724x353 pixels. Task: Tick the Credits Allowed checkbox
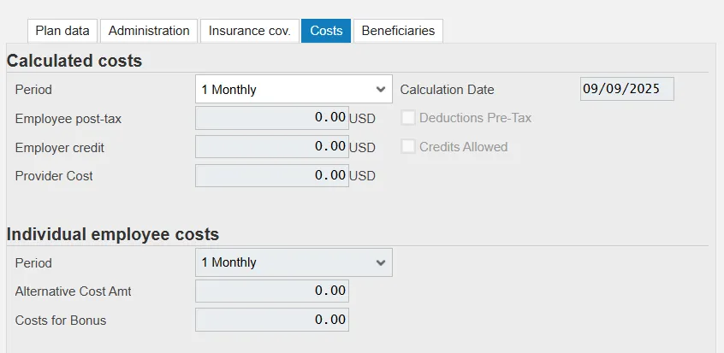[408, 147]
